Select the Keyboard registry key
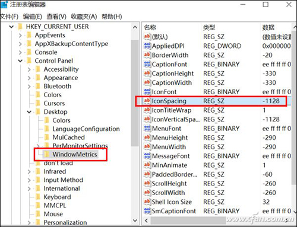The width and height of the screenshot is (297, 227). (x=57, y=197)
